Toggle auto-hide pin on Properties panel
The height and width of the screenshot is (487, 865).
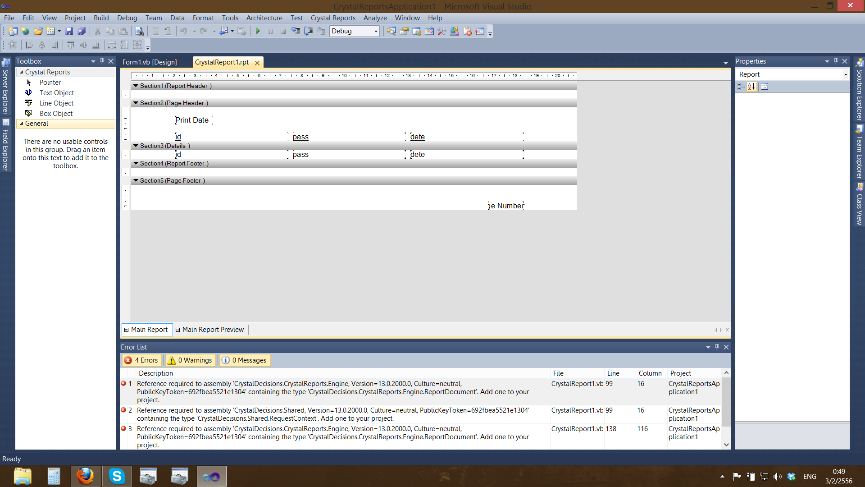coord(836,61)
